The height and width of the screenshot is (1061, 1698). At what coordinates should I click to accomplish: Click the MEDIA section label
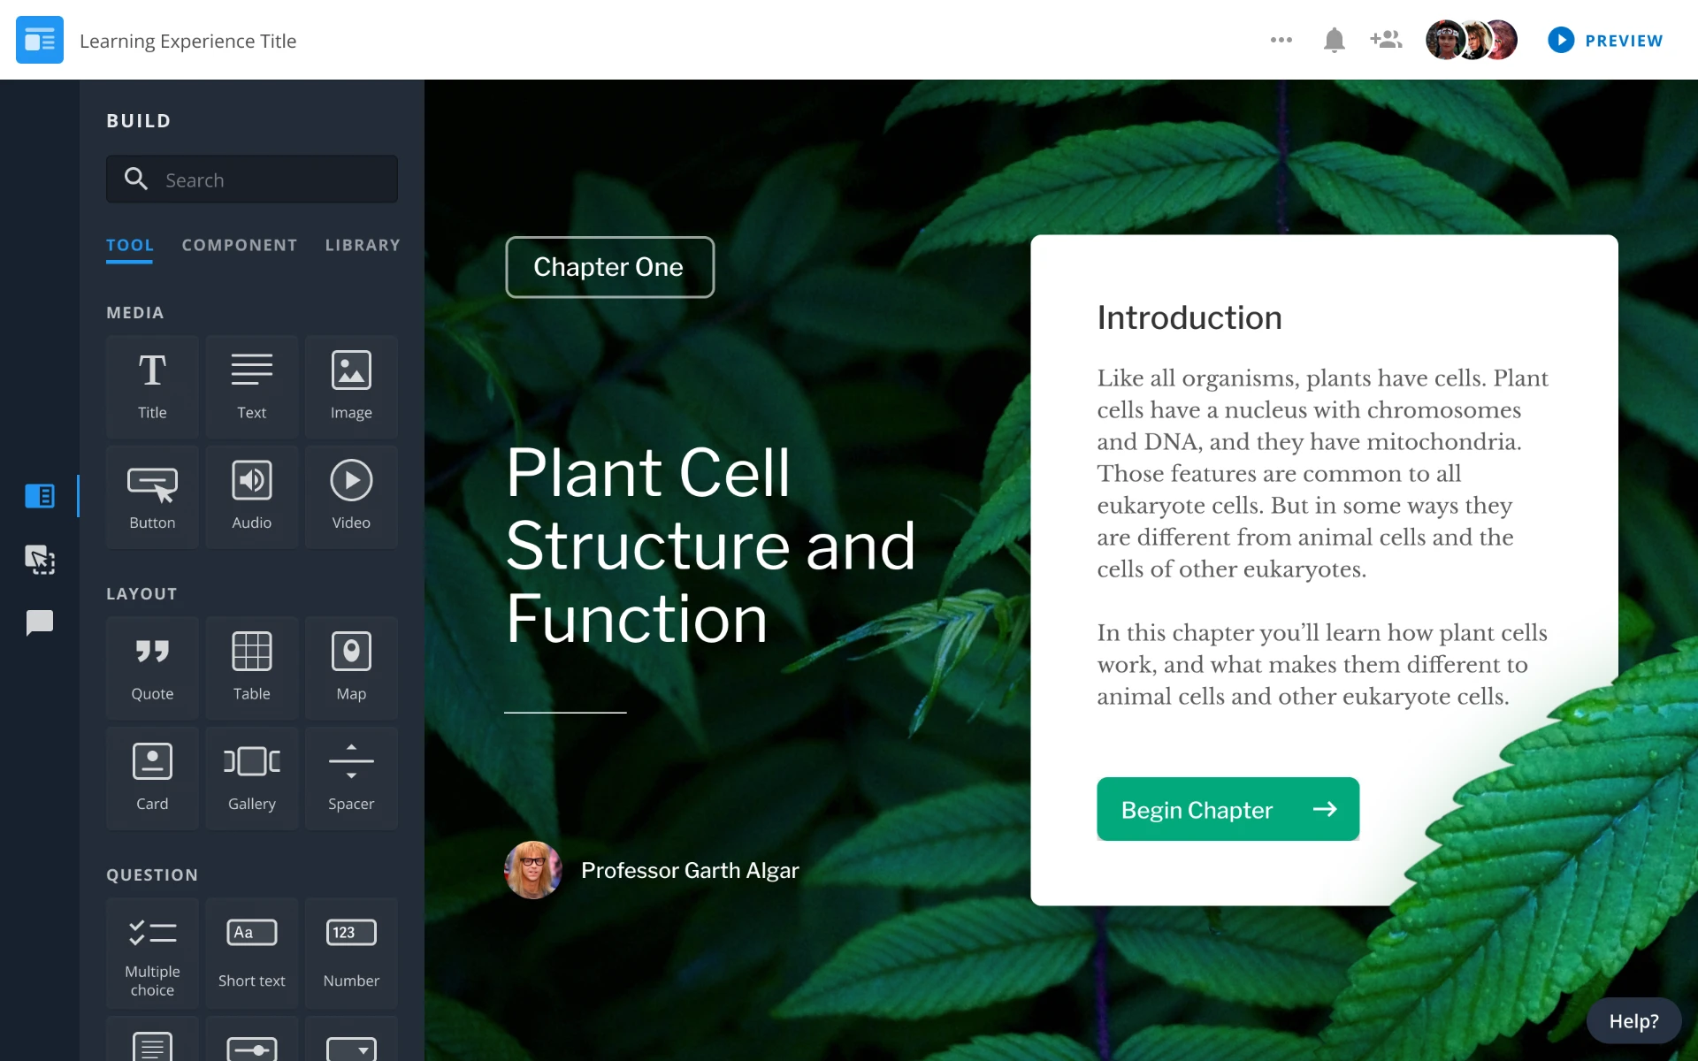point(135,313)
